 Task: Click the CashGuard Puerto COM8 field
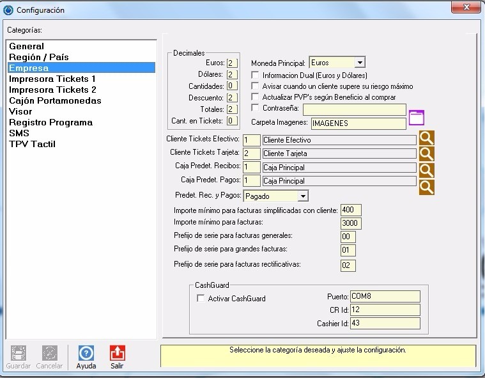coord(385,296)
